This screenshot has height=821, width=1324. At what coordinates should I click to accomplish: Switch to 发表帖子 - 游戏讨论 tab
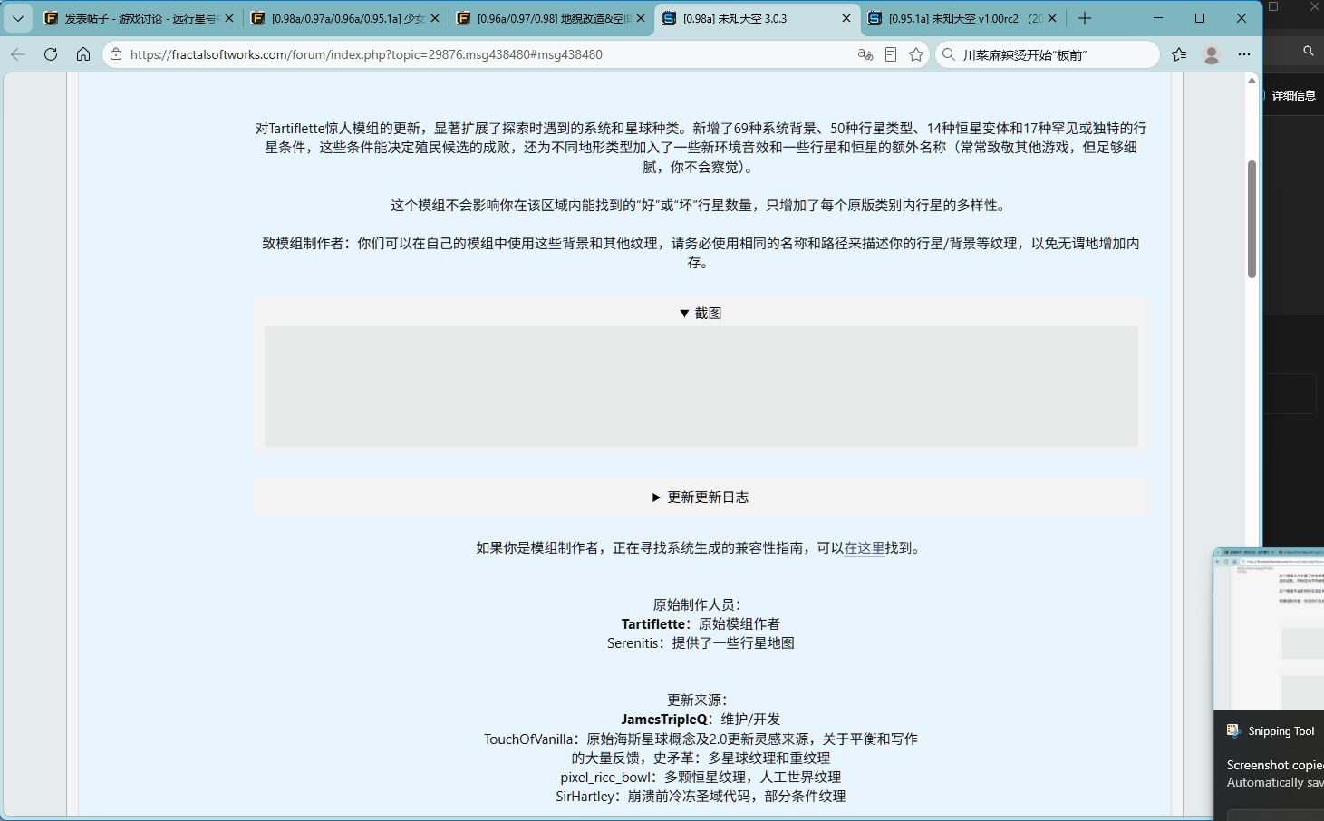pos(140,18)
